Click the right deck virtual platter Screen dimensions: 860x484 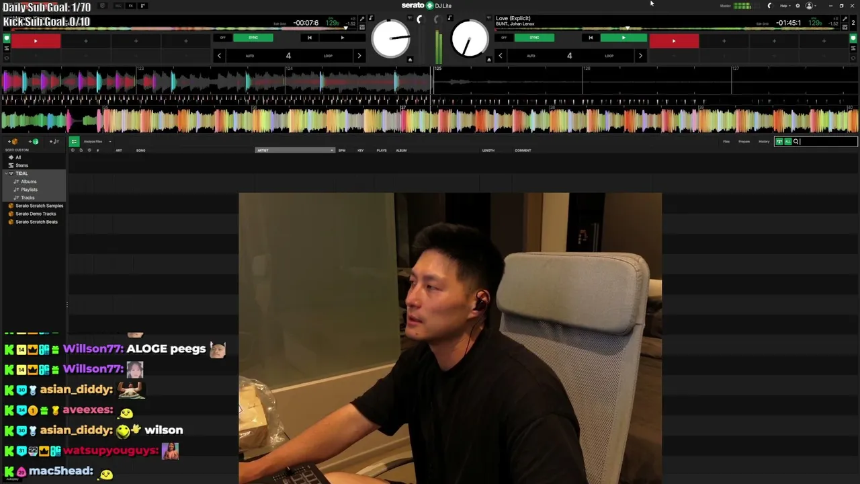click(x=470, y=38)
